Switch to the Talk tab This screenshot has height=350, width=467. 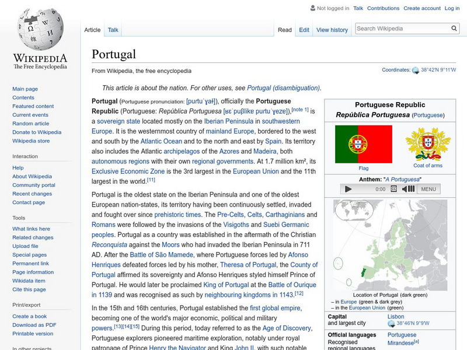(113, 30)
